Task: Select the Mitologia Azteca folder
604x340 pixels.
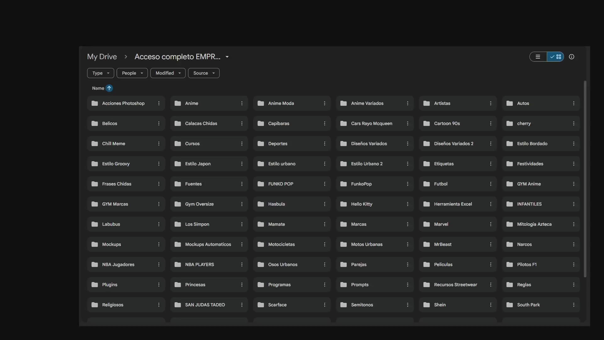Action: pos(541,224)
